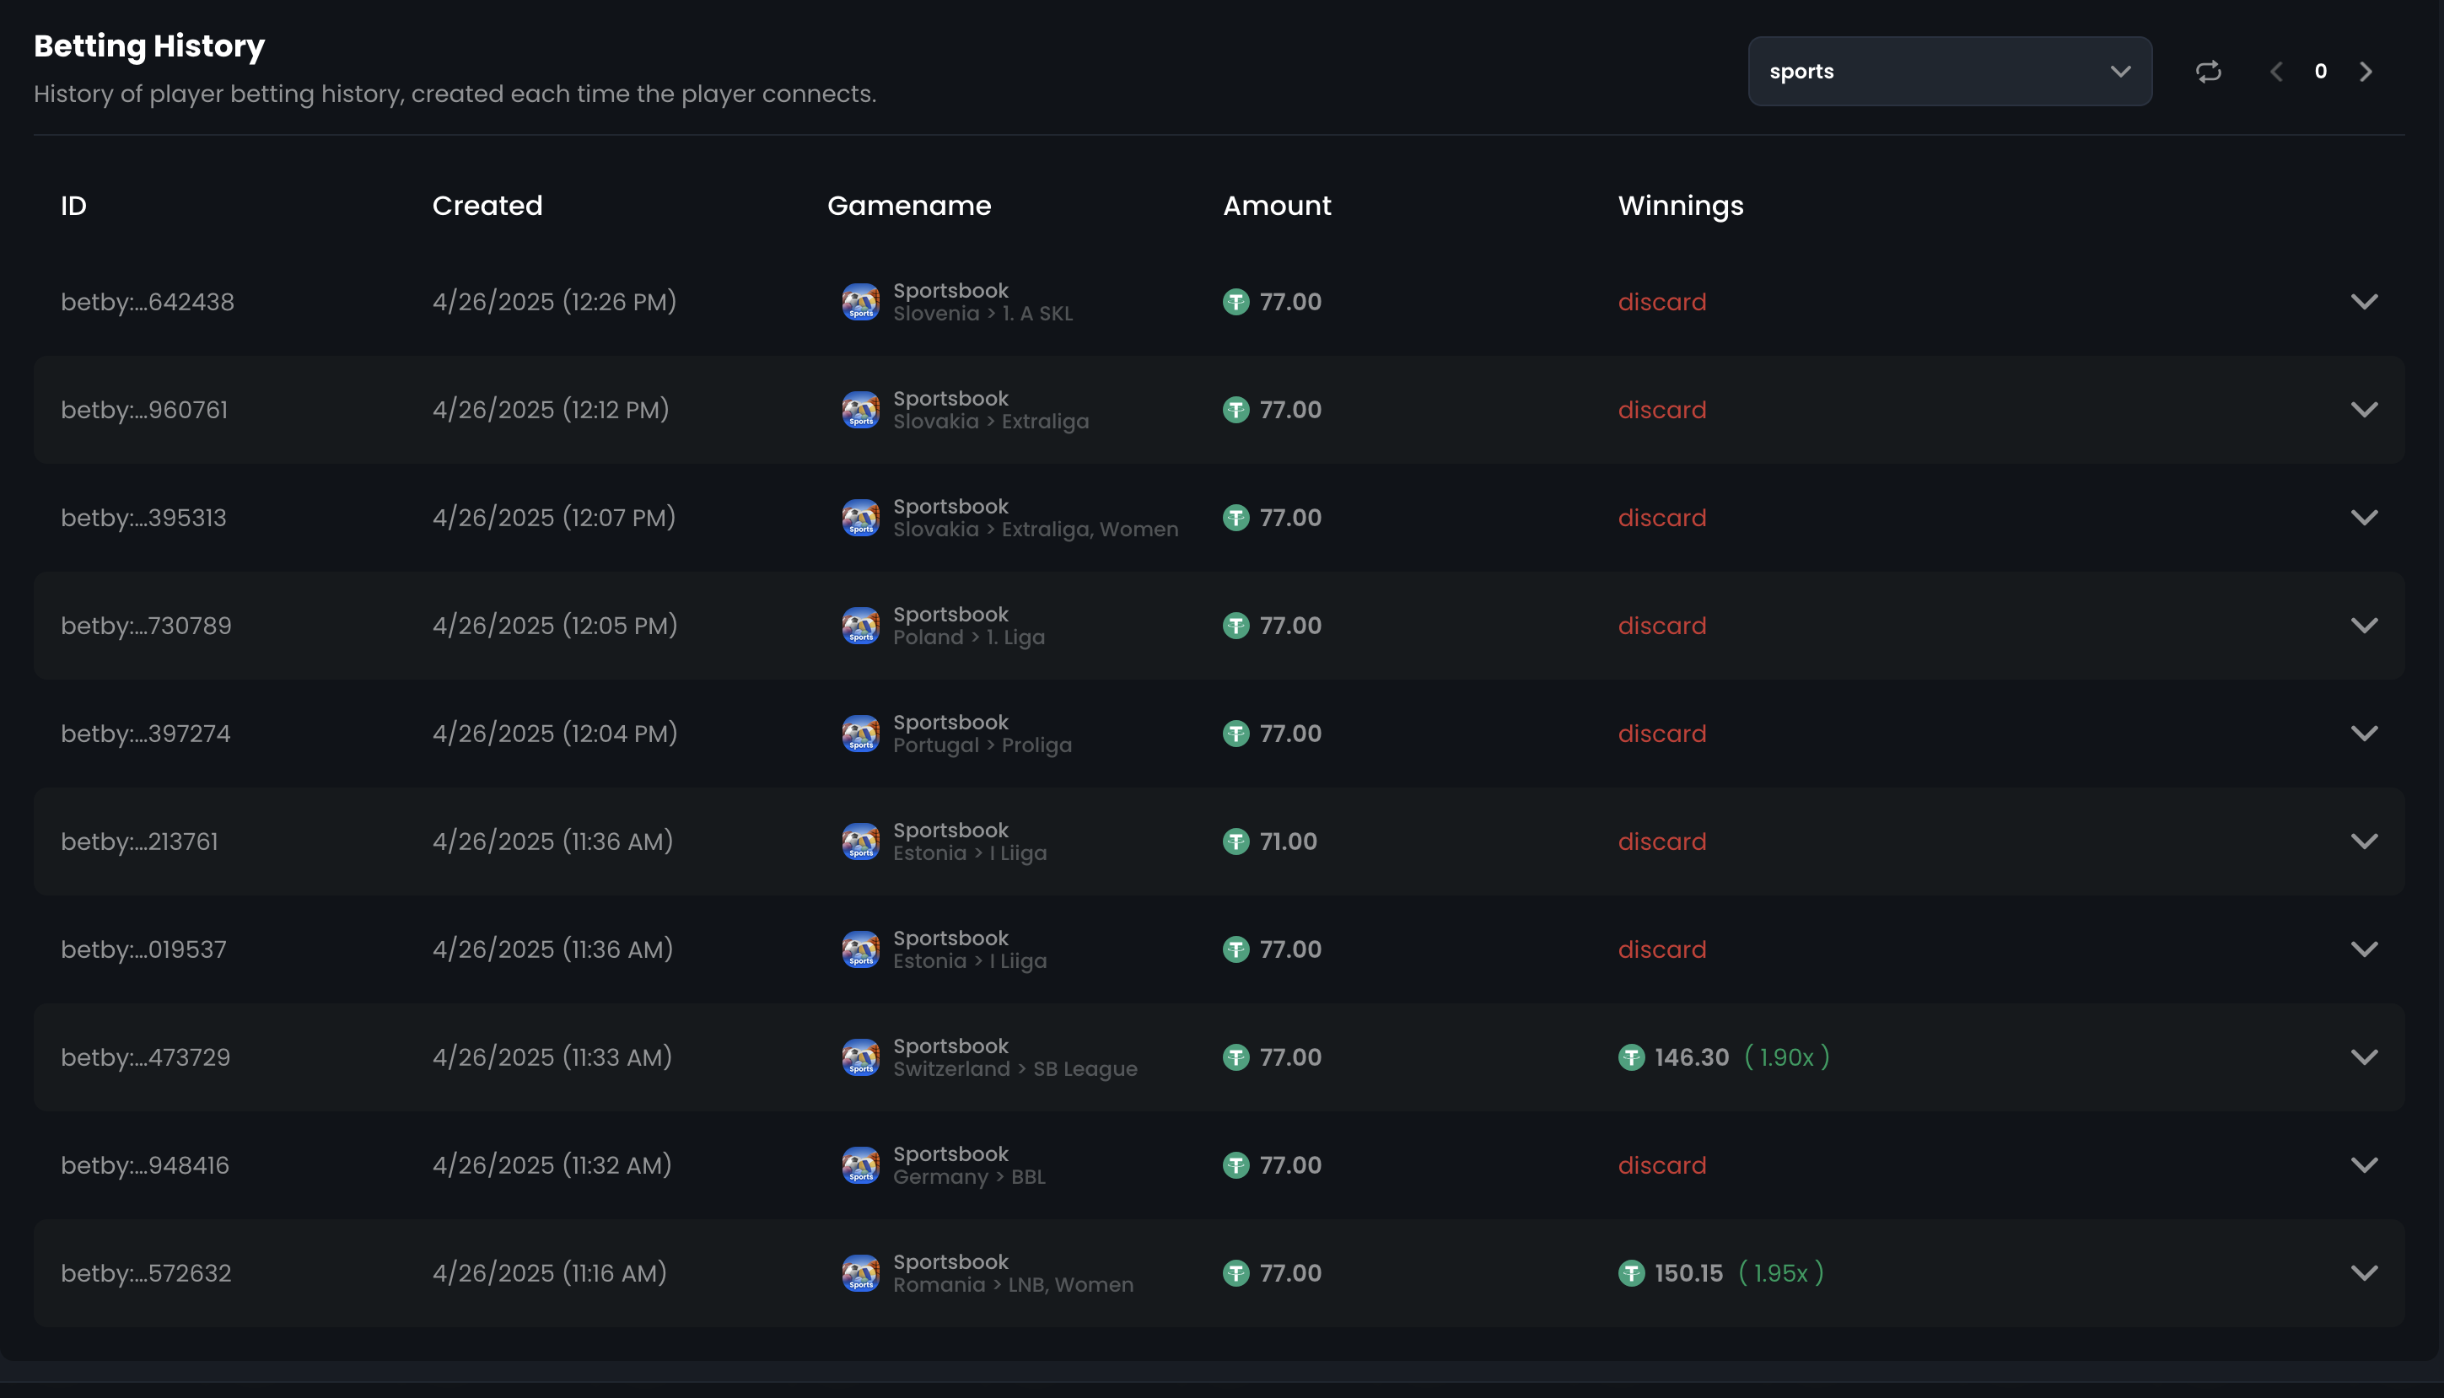The height and width of the screenshot is (1398, 2444).
Task: Select bet ID betby:...395313
Action: [x=143, y=518]
